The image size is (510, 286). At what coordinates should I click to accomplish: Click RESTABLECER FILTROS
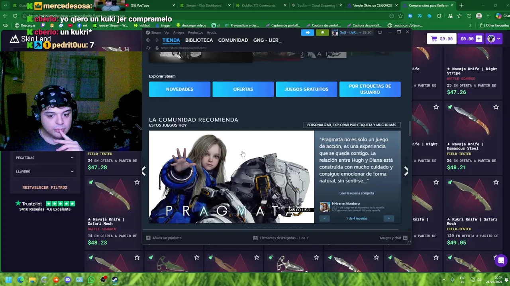pos(45,187)
